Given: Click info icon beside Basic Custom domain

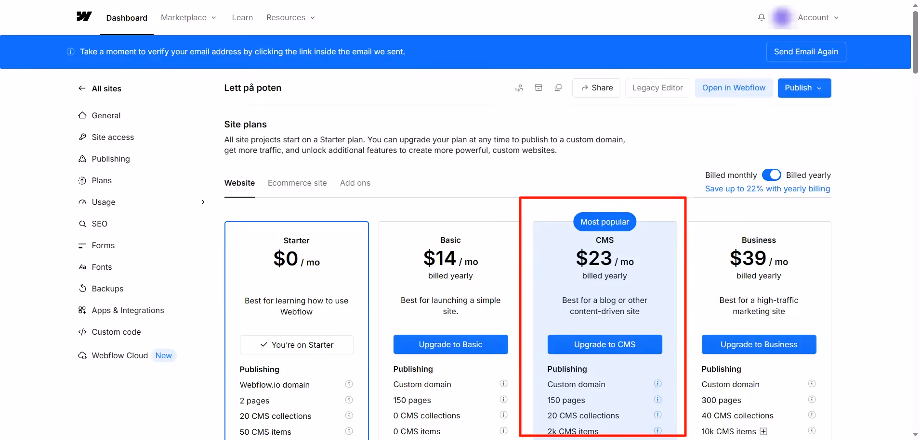Looking at the screenshot, I should [503, 383].
